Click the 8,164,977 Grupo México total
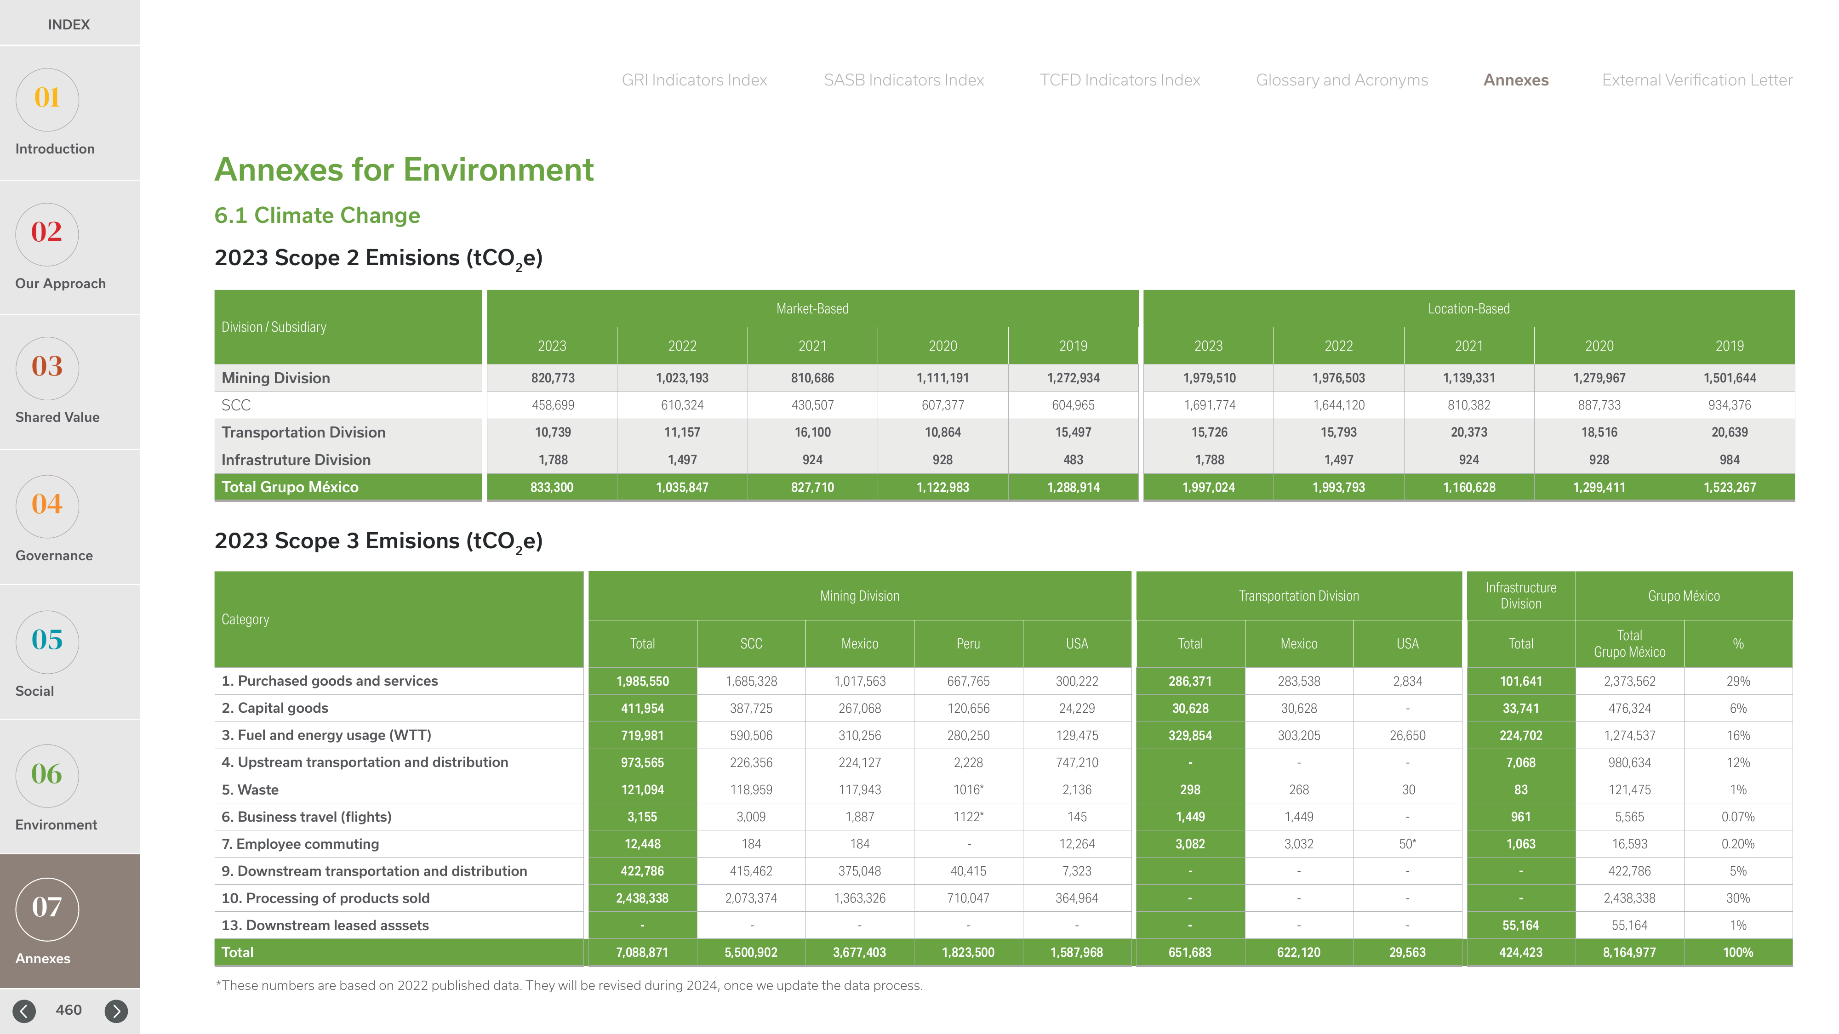The width and height of the screenshot is (1839, 1034). (x=1629, y=953)
